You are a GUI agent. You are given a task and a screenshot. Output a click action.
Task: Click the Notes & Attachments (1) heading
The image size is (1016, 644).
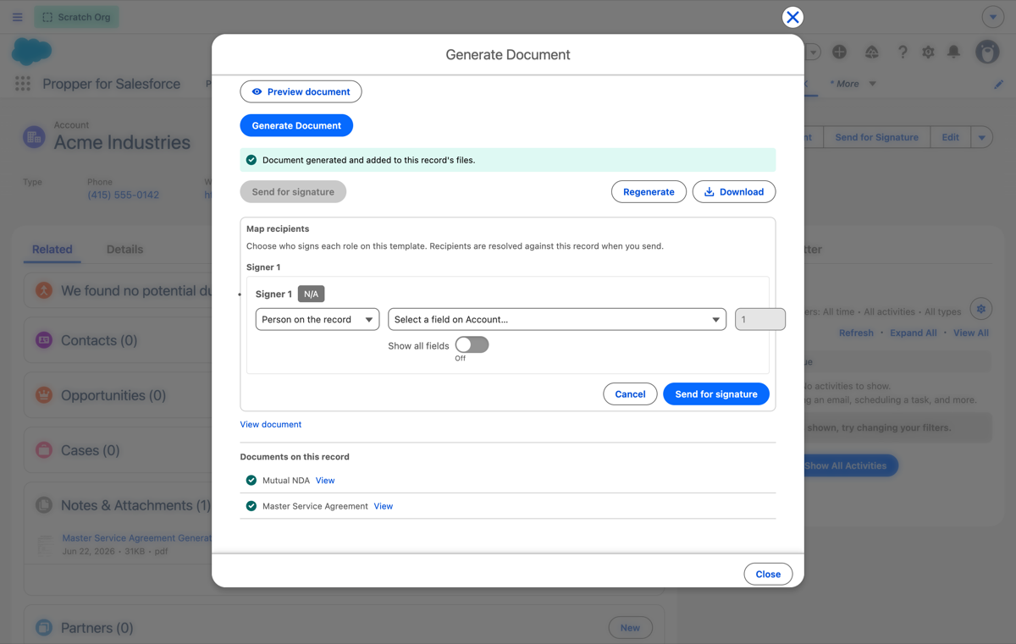coord(135,505)
